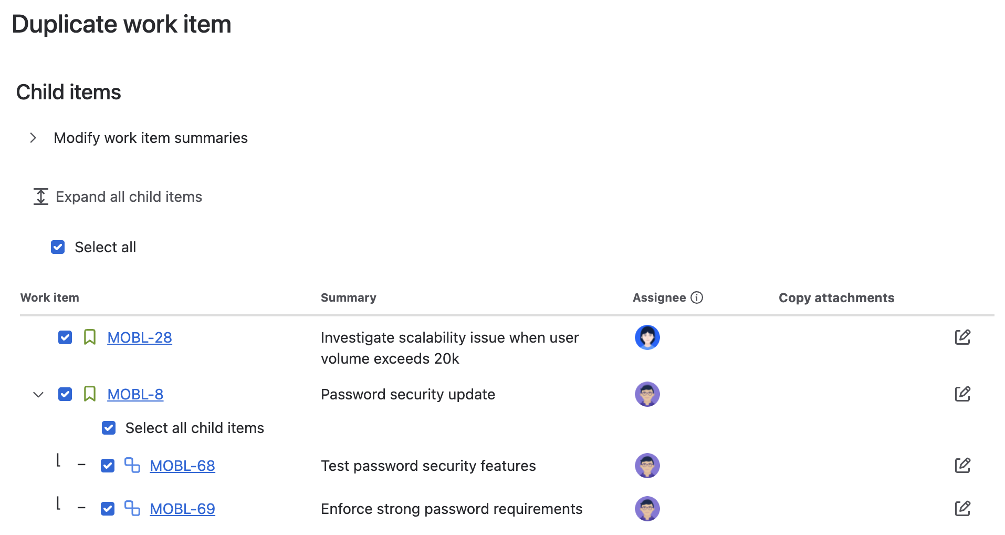This screenshot has height=535, width=1005.
Task: Click the Copy attachments column header
Action: (x=836, y=297)
